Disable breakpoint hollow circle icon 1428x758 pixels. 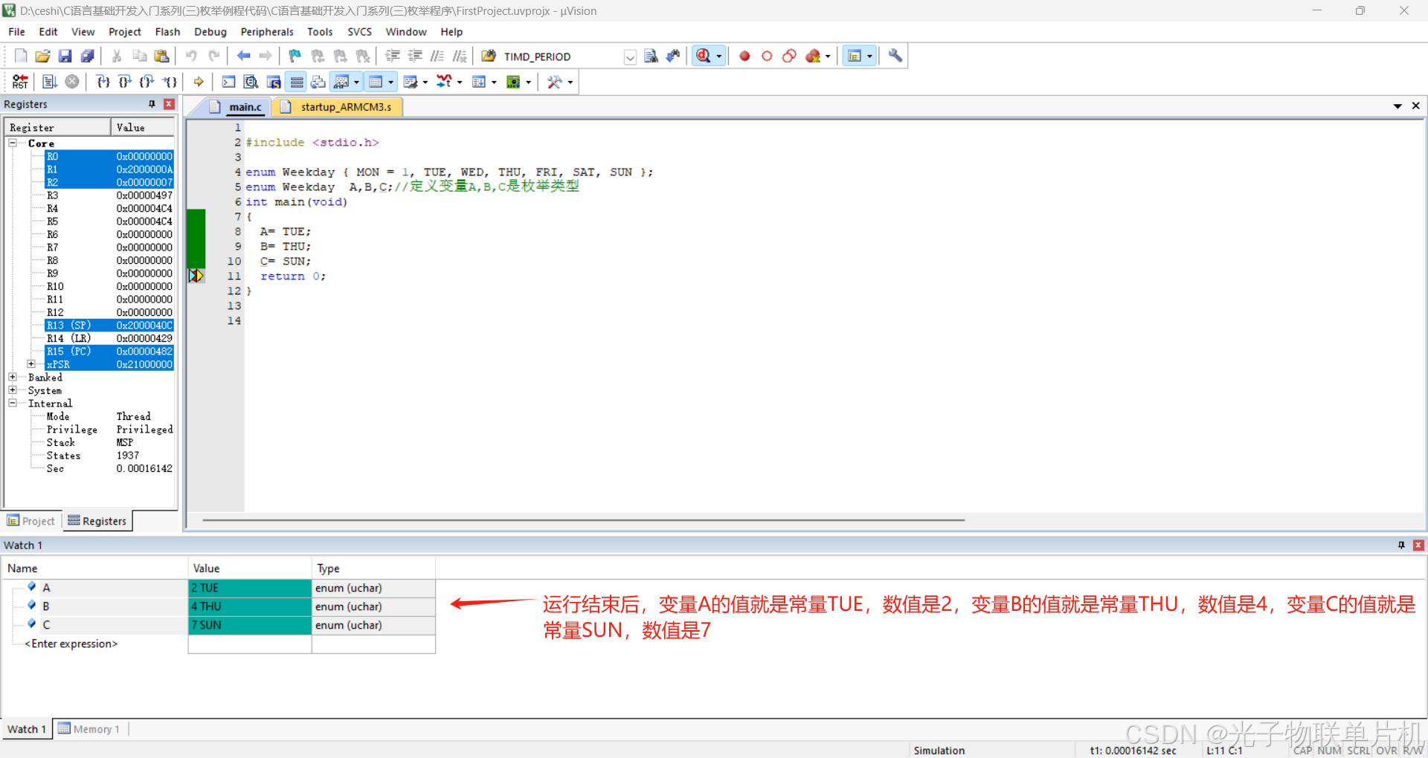(x=767, y=56)
